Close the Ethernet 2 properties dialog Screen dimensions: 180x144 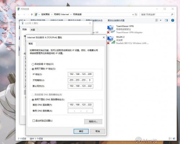pyautogui.click(x=90, y=23)
